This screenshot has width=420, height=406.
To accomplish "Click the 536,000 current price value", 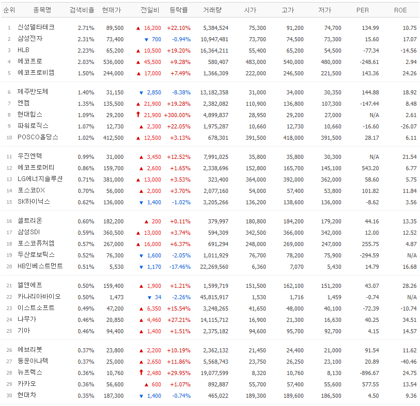I will (114, 62).
